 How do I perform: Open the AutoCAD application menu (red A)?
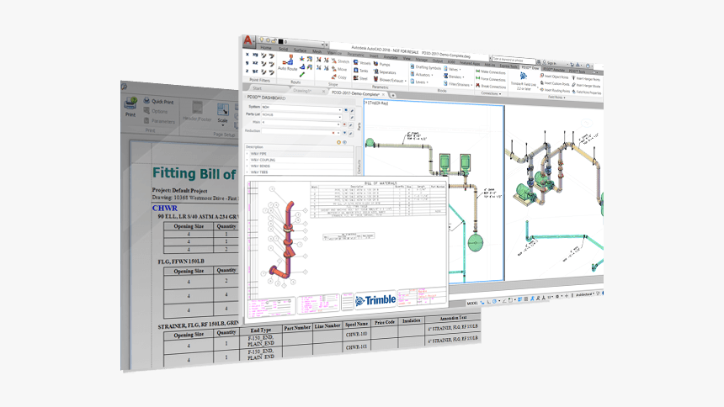coord(248,40)
